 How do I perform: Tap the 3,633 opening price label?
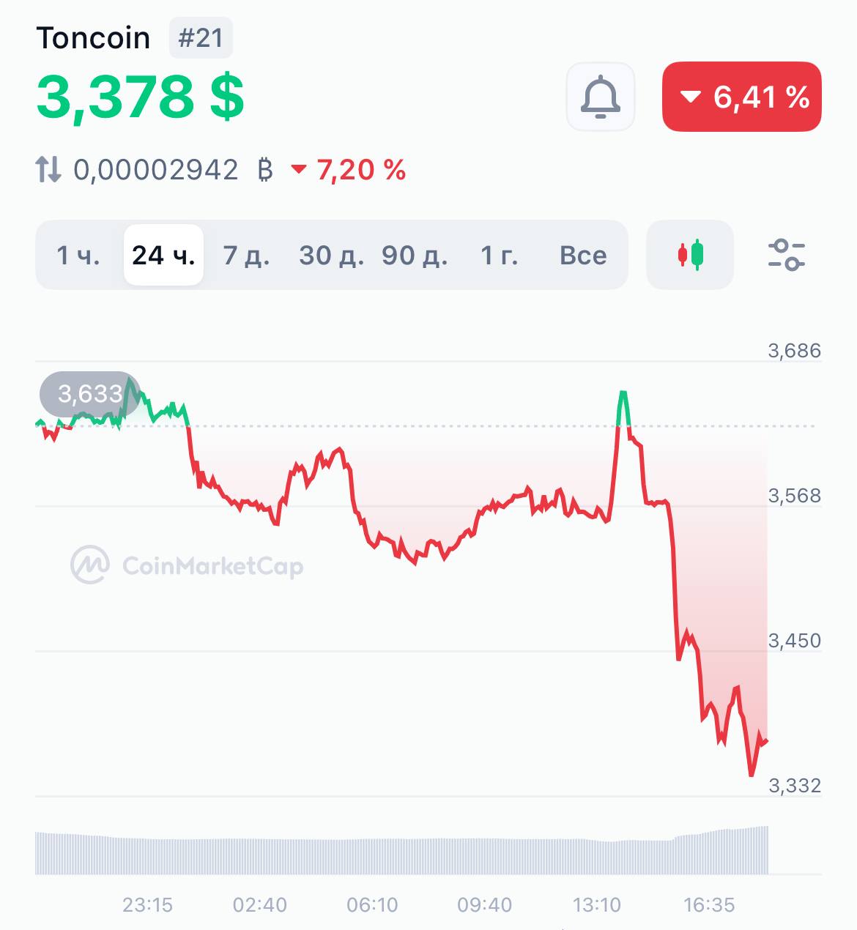(x=89, y=394)
